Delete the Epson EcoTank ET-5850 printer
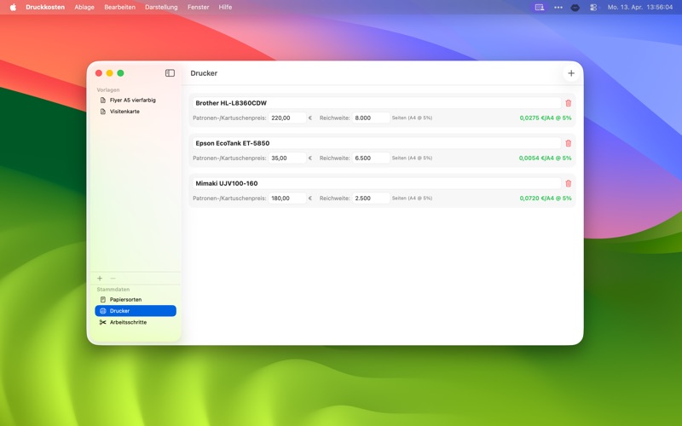Image resolution: width=682 pixels, height=426 pixels. 568,143
